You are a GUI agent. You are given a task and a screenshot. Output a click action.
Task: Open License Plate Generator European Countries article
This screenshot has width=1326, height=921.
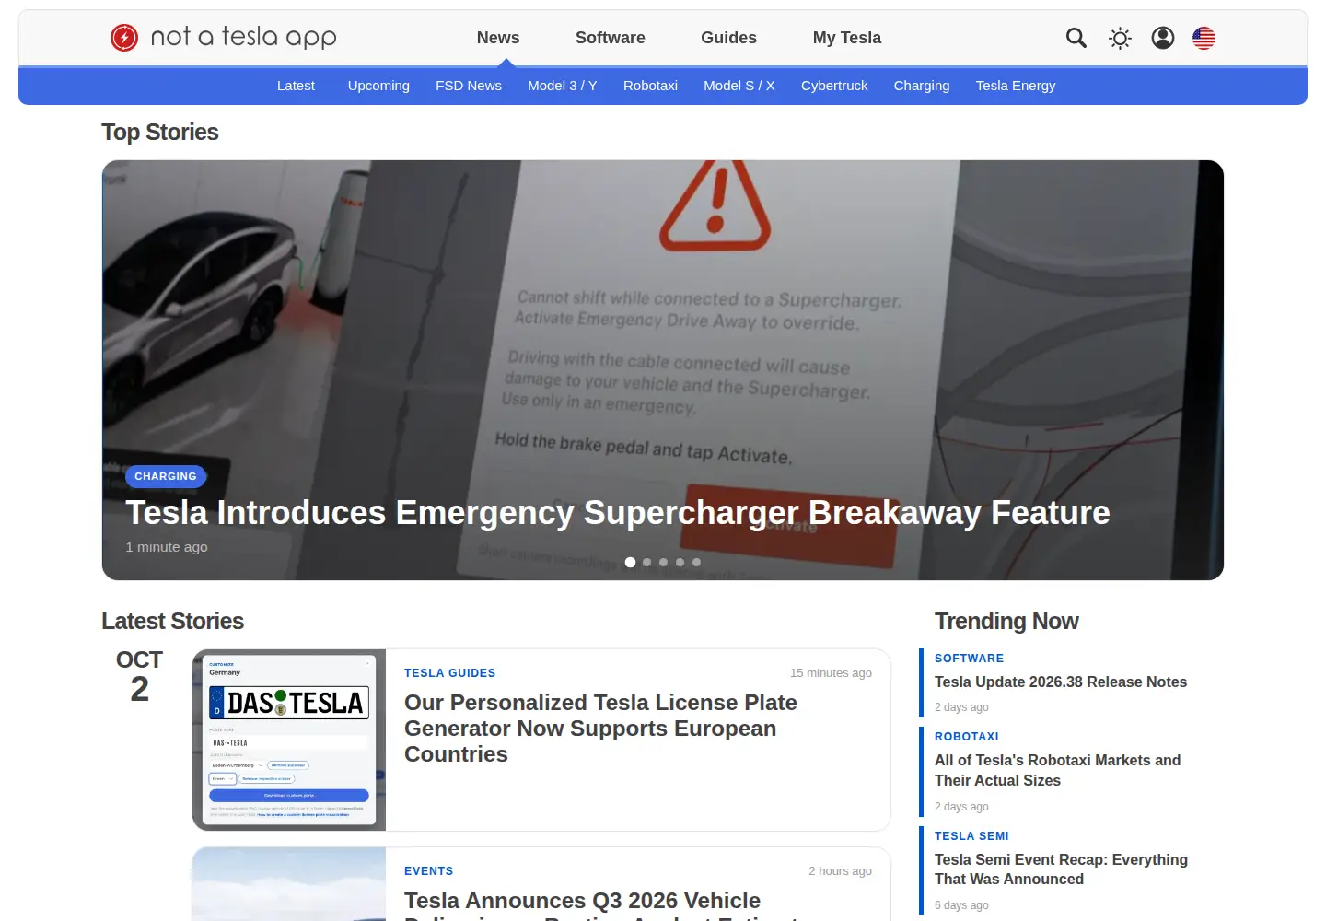pos(600,728)
